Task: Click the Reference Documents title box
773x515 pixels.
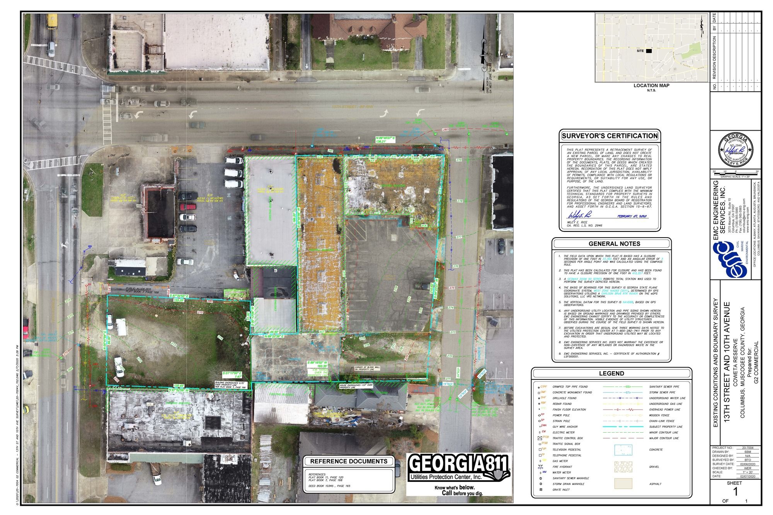Action: pos(349,461)
